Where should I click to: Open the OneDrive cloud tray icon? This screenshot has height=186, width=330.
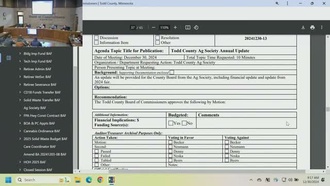click(259, 180)
